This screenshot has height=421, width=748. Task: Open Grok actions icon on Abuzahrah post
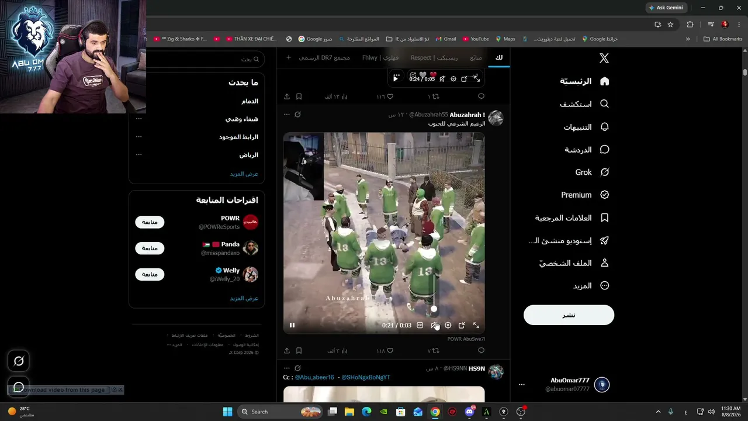pos(297,115)
